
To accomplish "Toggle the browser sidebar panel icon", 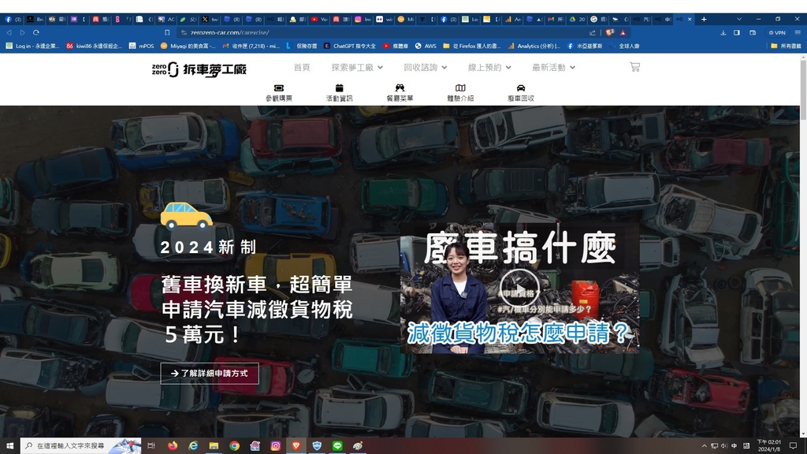I will tap(737, 32).
